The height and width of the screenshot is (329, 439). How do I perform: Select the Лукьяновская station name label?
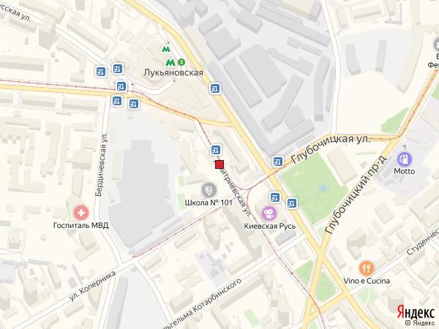[x=173, y=72]
